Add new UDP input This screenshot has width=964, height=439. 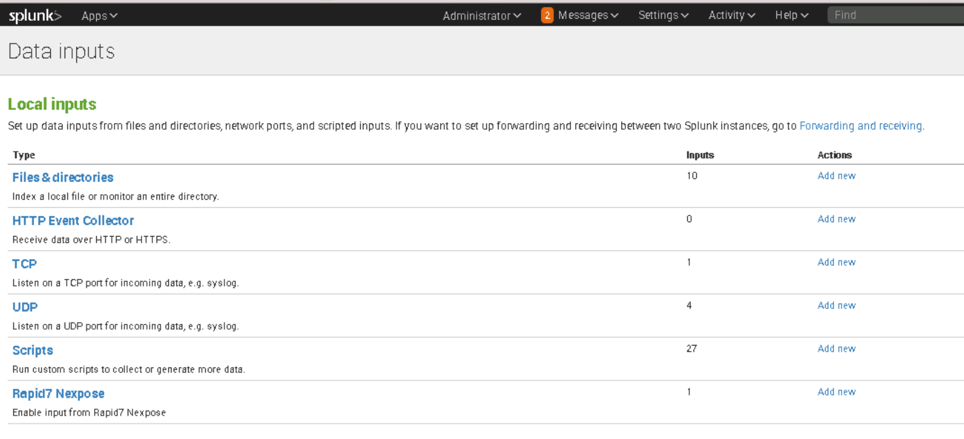pyautogui.click(x=836, y=305)
